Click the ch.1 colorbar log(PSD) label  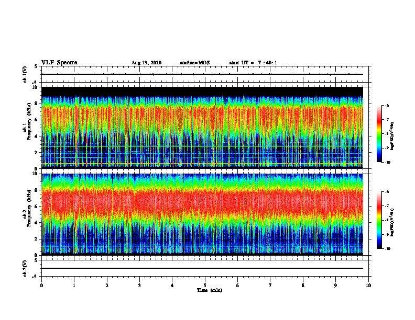392,136
